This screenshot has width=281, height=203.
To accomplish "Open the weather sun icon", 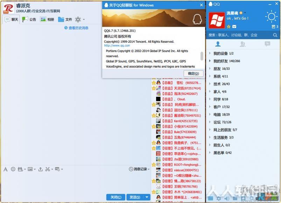I will tap(271, 16).
